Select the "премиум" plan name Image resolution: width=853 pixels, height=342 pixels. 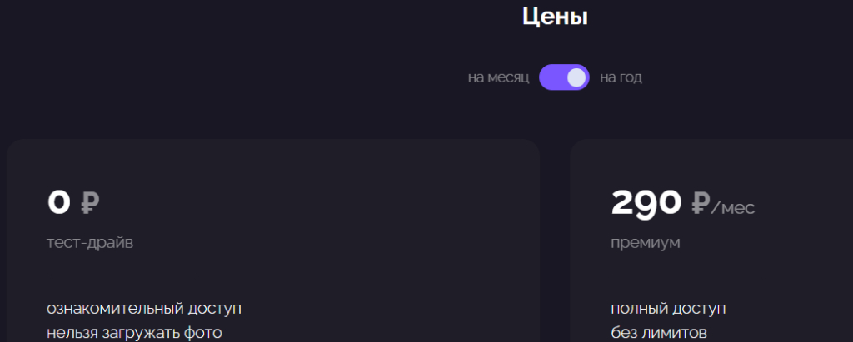click(645, 243)
